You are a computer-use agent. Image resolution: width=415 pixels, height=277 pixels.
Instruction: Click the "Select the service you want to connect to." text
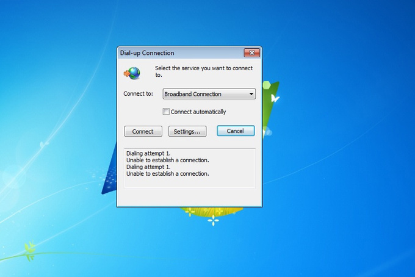tap(204, 71)
